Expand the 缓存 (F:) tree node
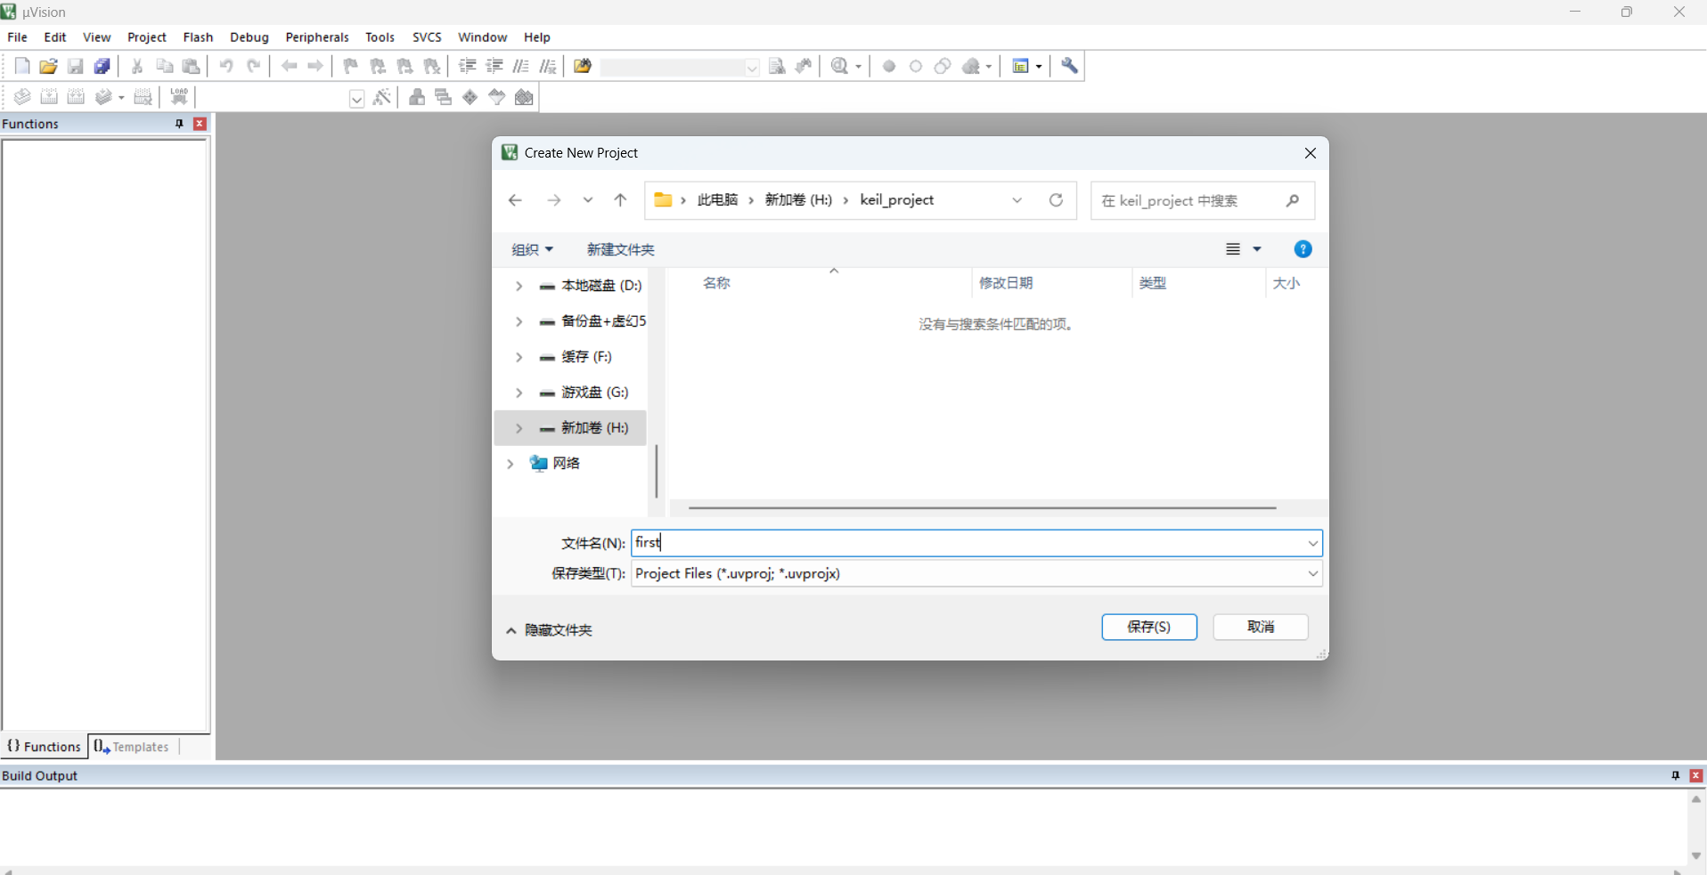The height and width of the screenshot is (875, 1707). click(519, 357)
